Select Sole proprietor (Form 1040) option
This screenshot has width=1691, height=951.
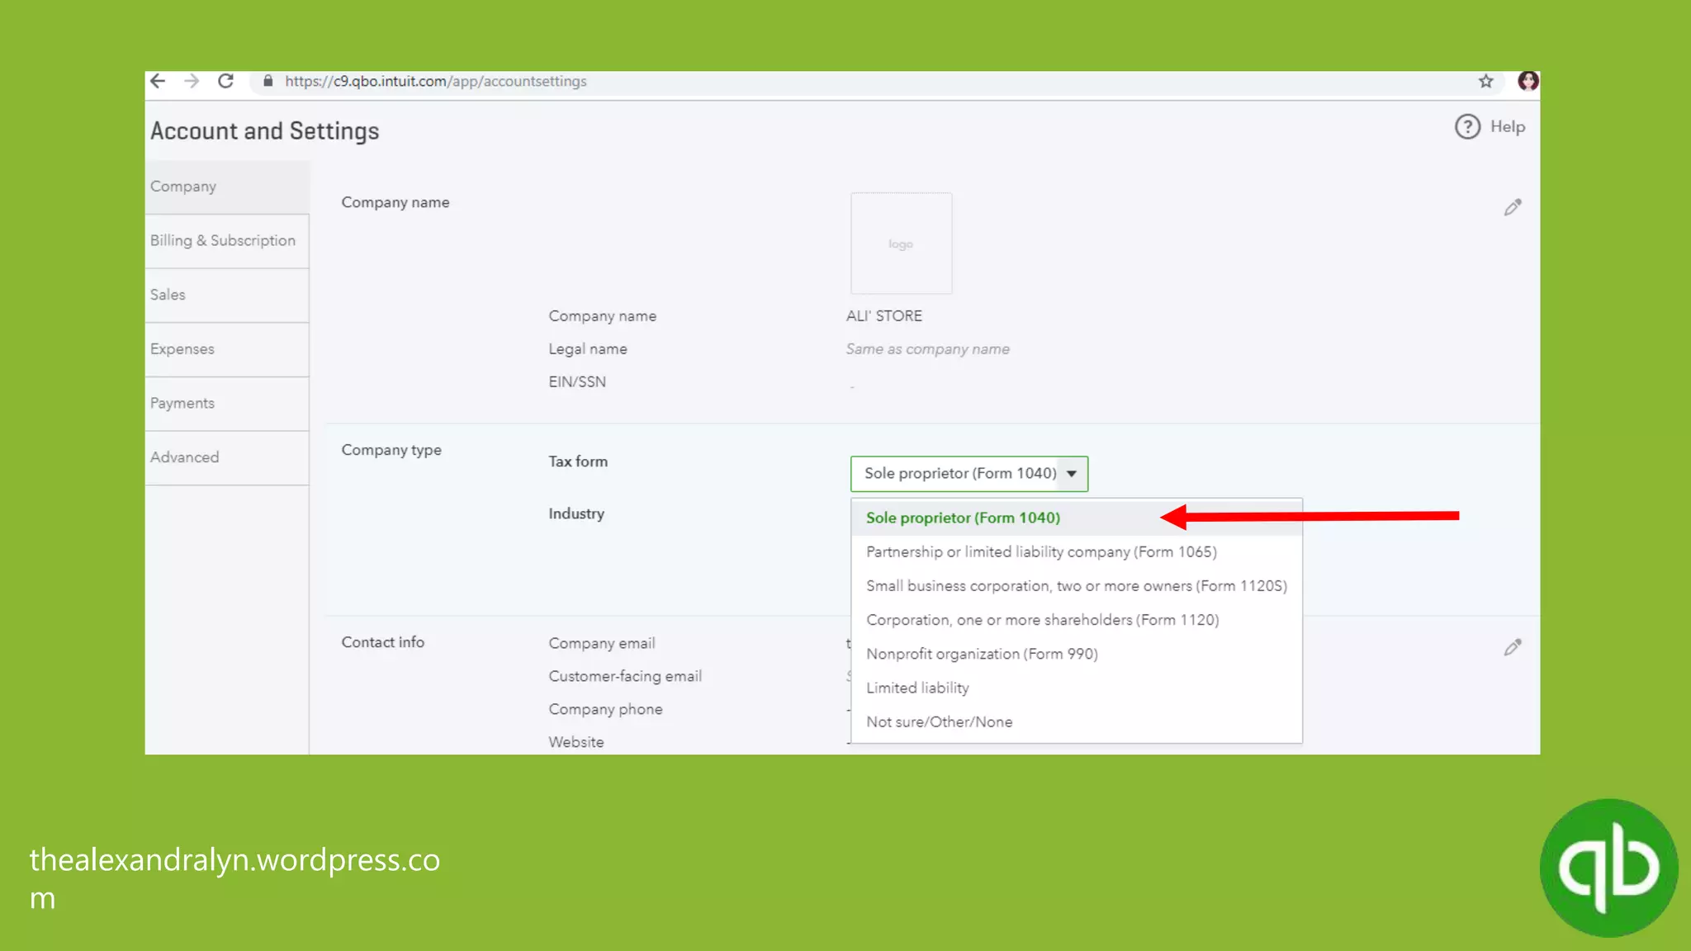963,518
